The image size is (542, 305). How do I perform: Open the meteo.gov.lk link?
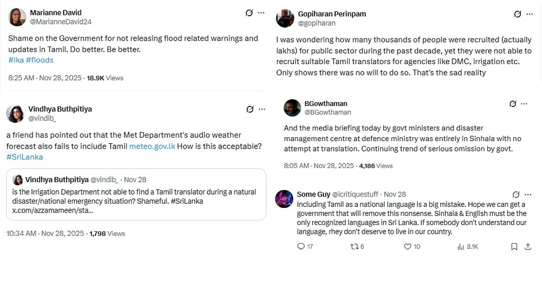pos(152,146)
